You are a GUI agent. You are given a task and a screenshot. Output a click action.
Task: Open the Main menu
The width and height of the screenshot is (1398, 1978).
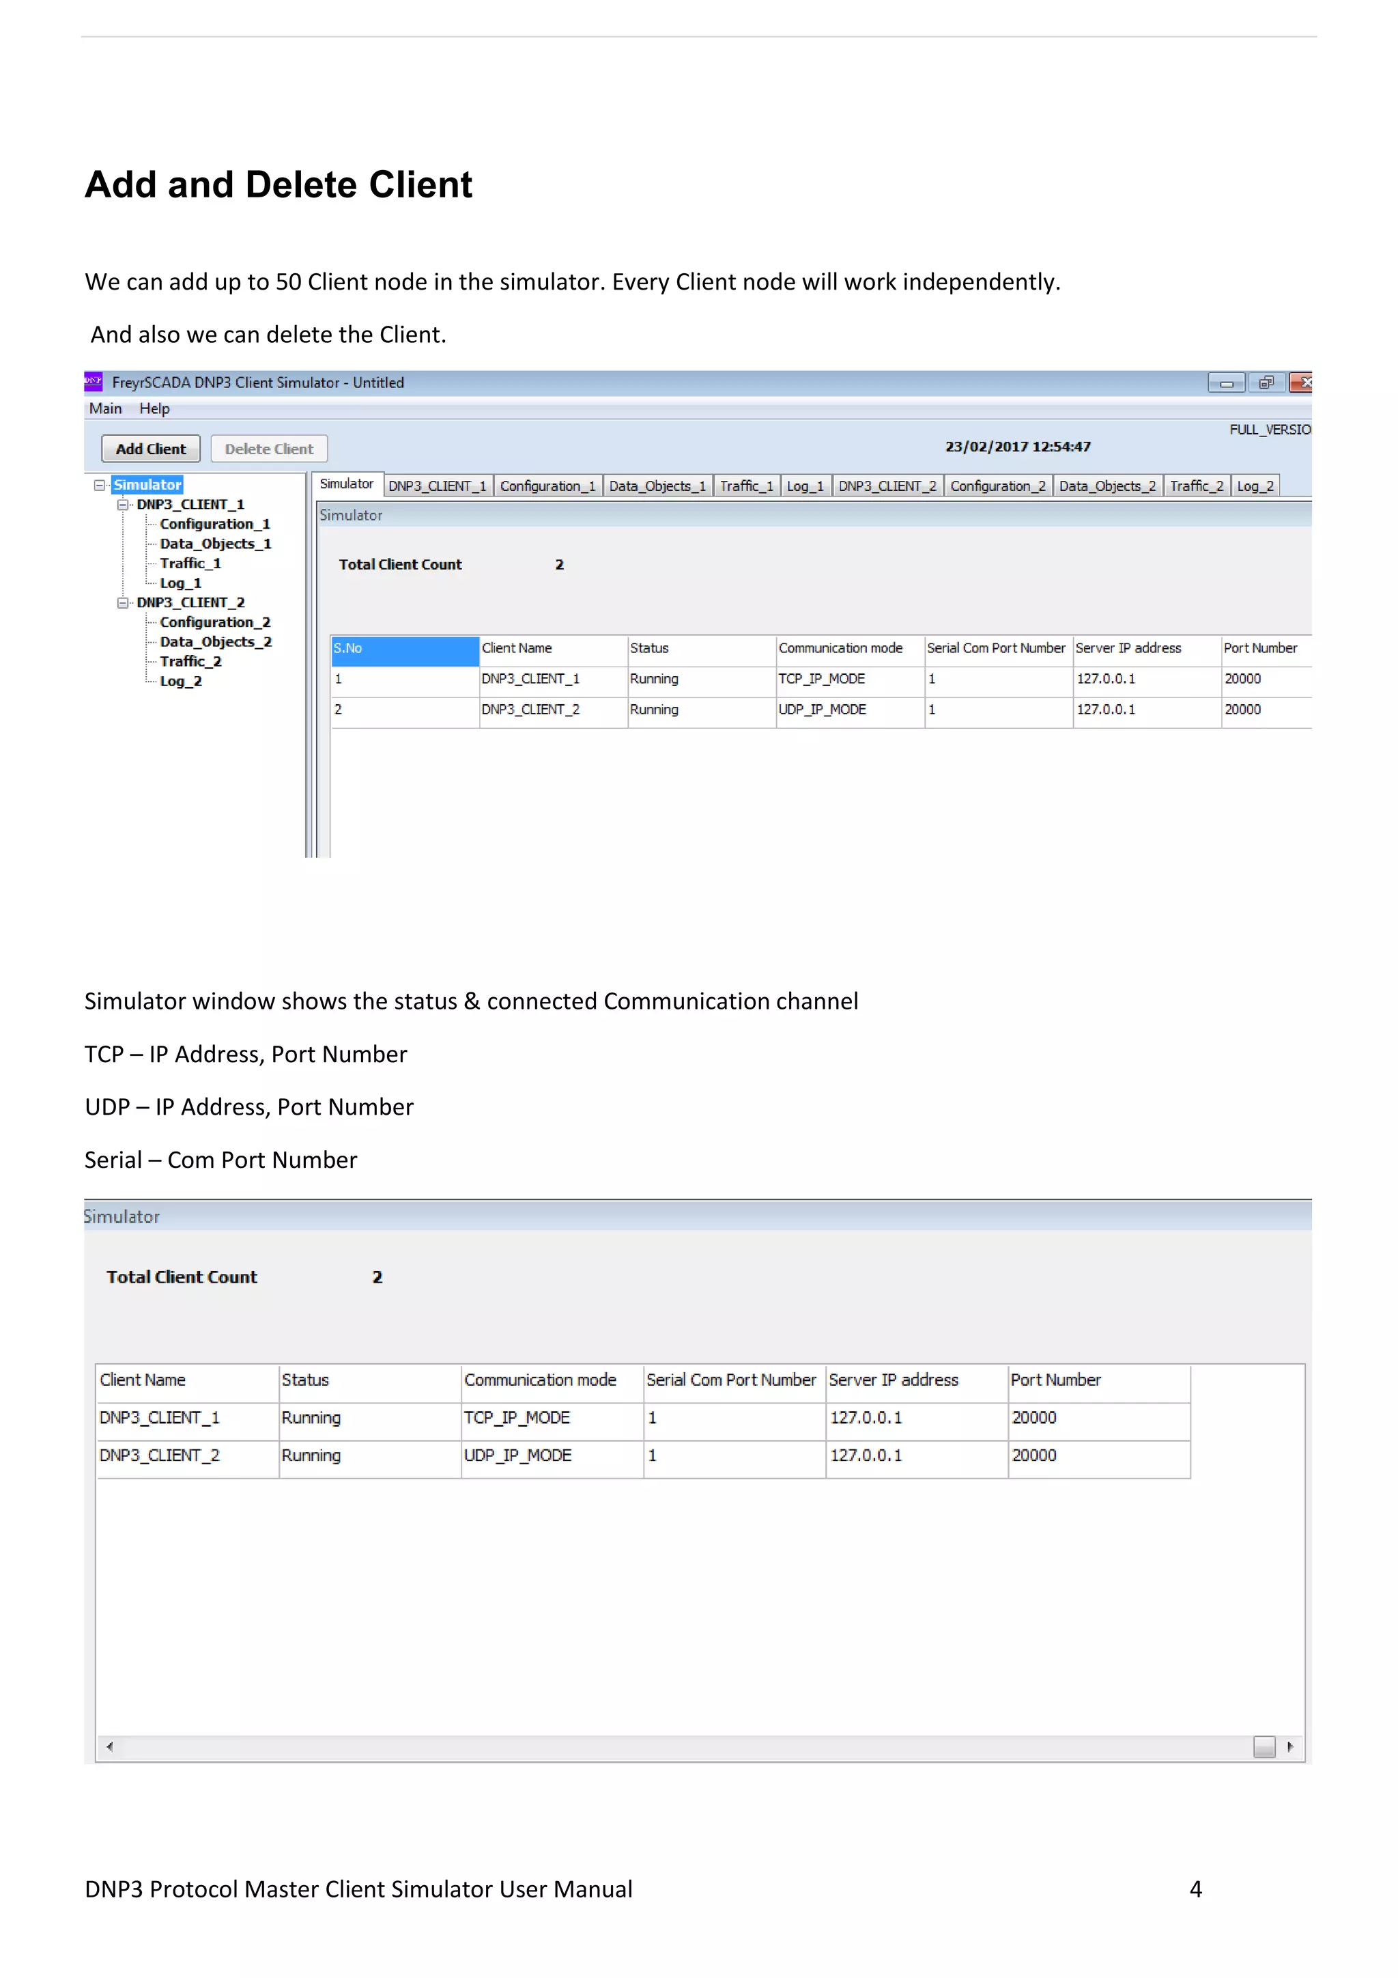105,408
